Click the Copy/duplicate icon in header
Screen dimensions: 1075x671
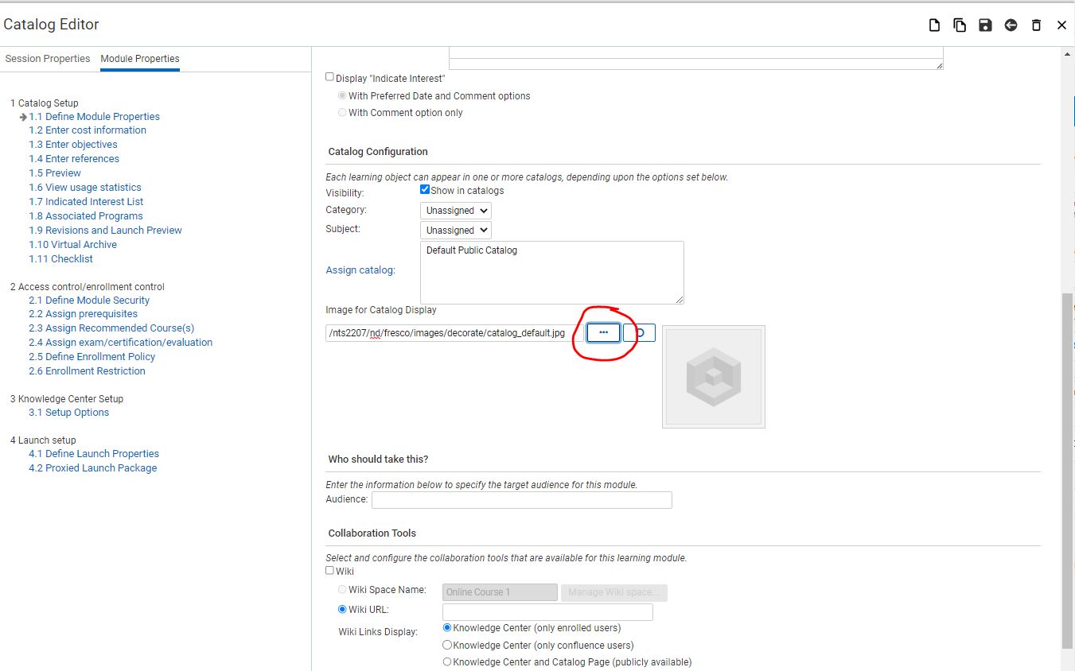(x=960, y=25)
